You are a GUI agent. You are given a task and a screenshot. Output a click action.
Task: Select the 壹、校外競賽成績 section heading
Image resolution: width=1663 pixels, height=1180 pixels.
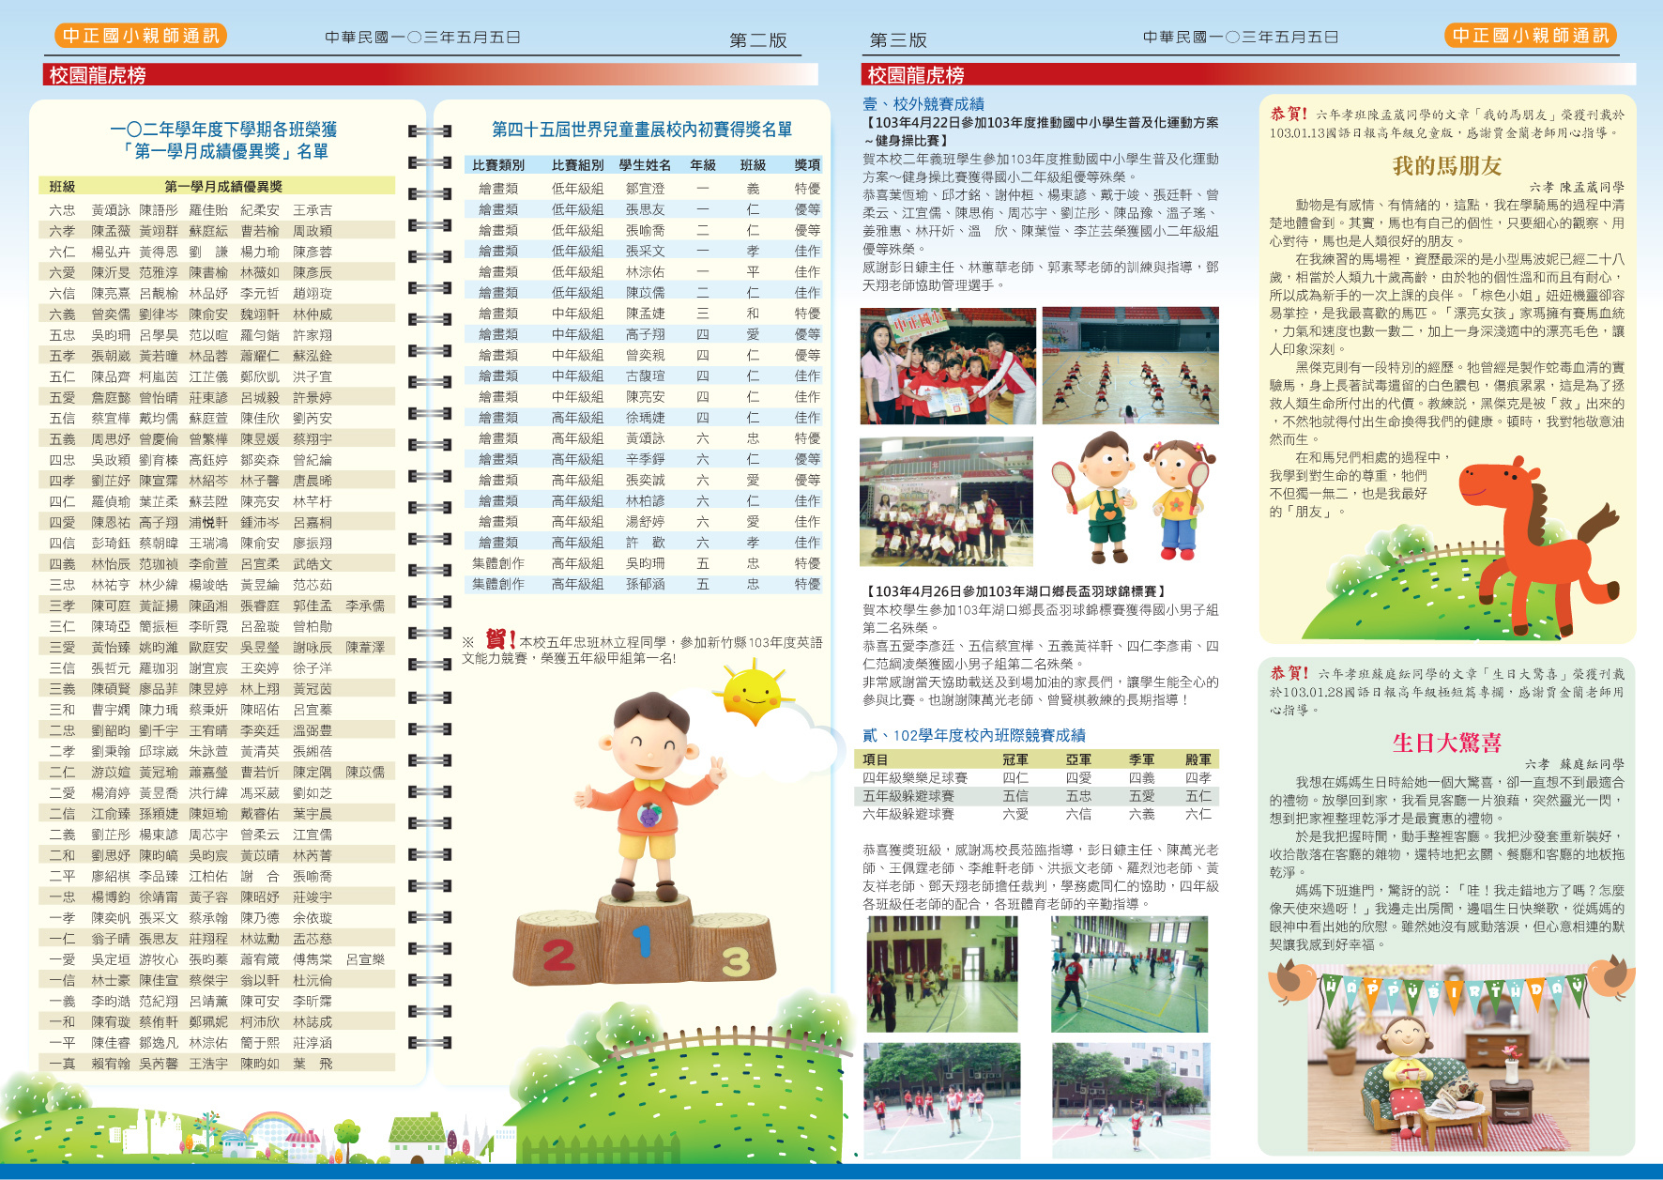pos(923,104)
